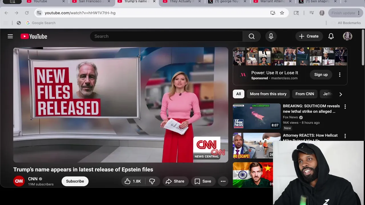Screen dimensions: 365x205
Task: Open India China flag video thumbnail
Action: pos(253,175)
